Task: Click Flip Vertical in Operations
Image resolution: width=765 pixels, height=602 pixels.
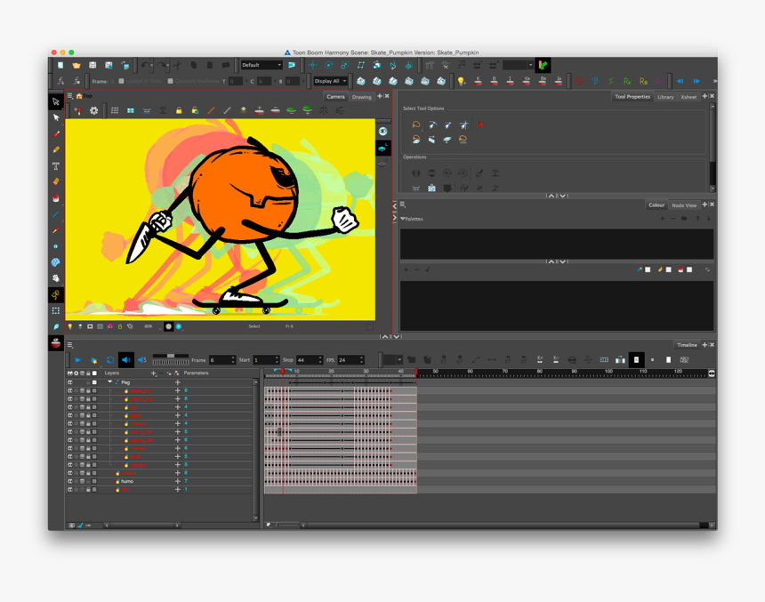Action: [x=431, y=173]
